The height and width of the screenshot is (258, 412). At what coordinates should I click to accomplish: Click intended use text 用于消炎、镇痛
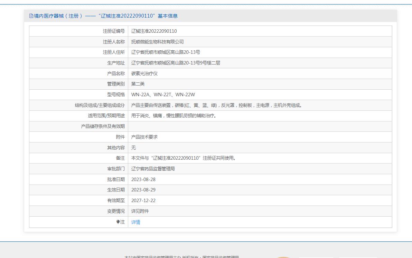click(x=175, y=116)
